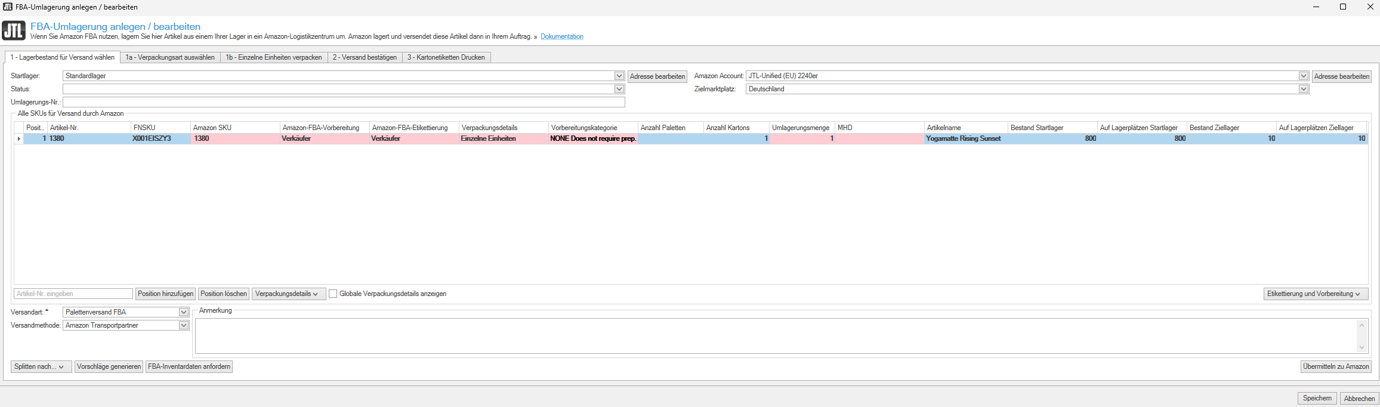This screenshot has height=407, width=1380.
Task: Open tab 2 - Versand bestätigen
Action: pyautogui.click(x=364, y=57)
